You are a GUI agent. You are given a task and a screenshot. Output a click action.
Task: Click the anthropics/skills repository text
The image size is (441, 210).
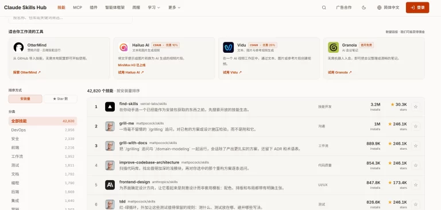(x=165, y=182)
